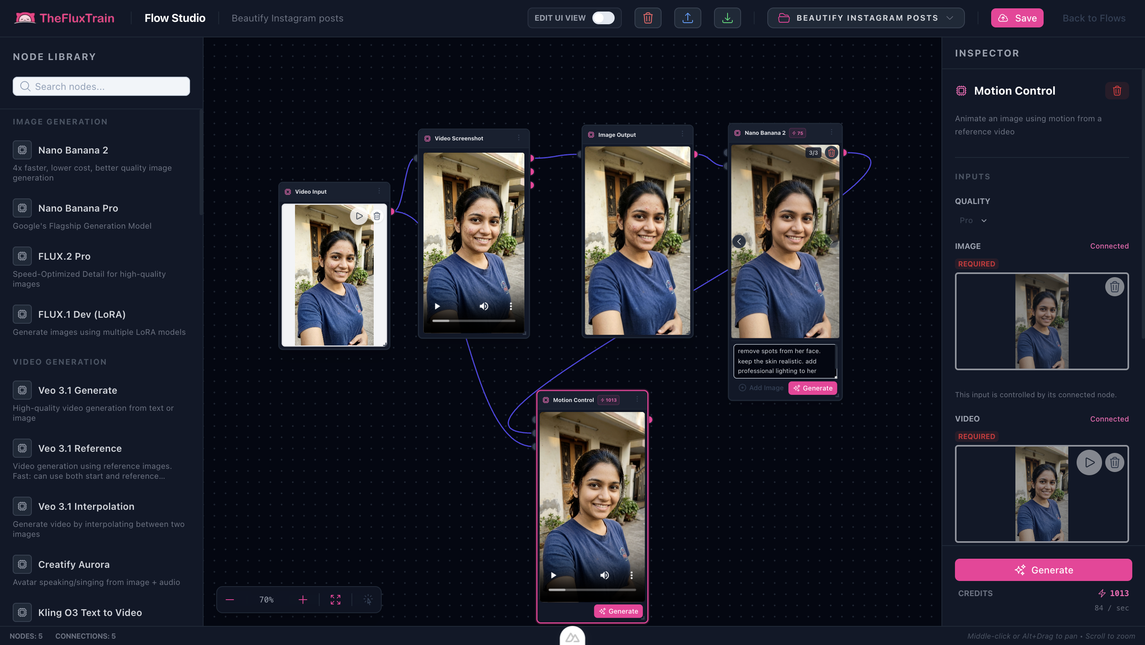Open more options on Motion Control video player
1145x645 pixels.
point(631,575)
